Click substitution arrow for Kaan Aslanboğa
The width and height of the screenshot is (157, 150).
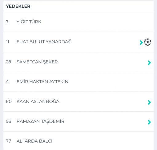(149, 102)
